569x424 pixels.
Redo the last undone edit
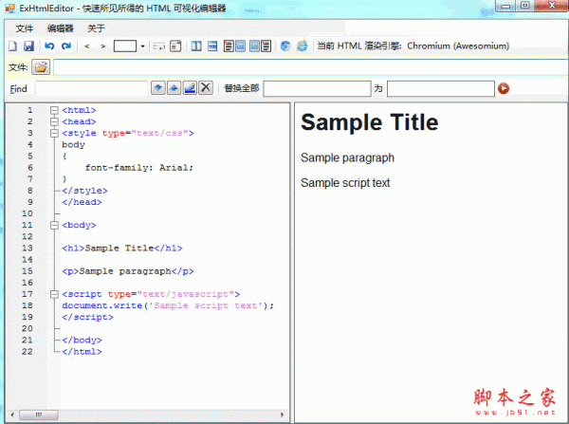click(65, 46)
